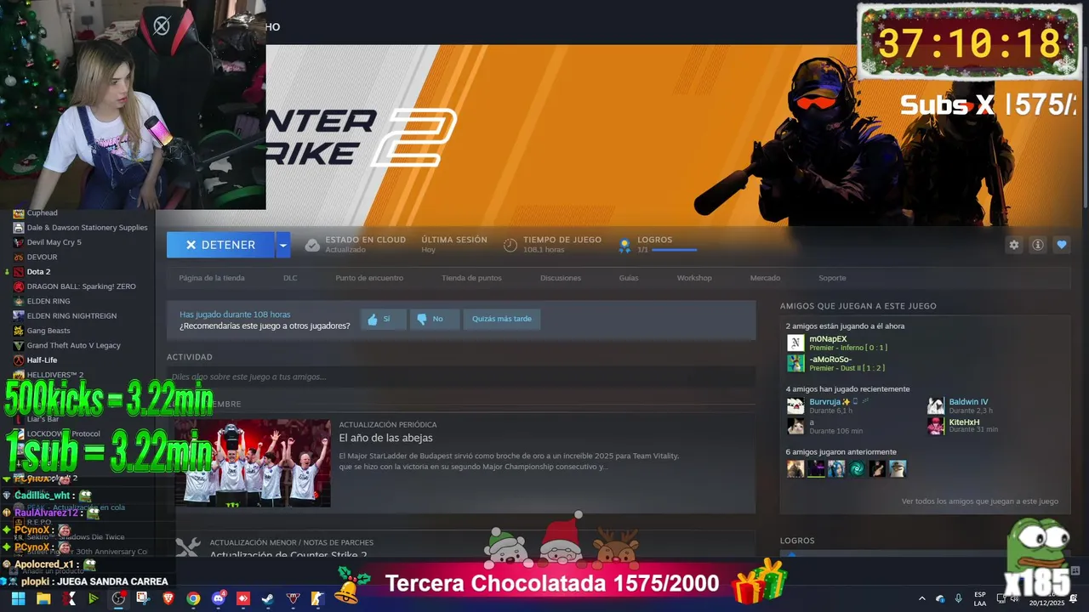Select Devil May Cry 5 in library
The width and height of the screenshot is (1089, 612).
coord(54,242)
